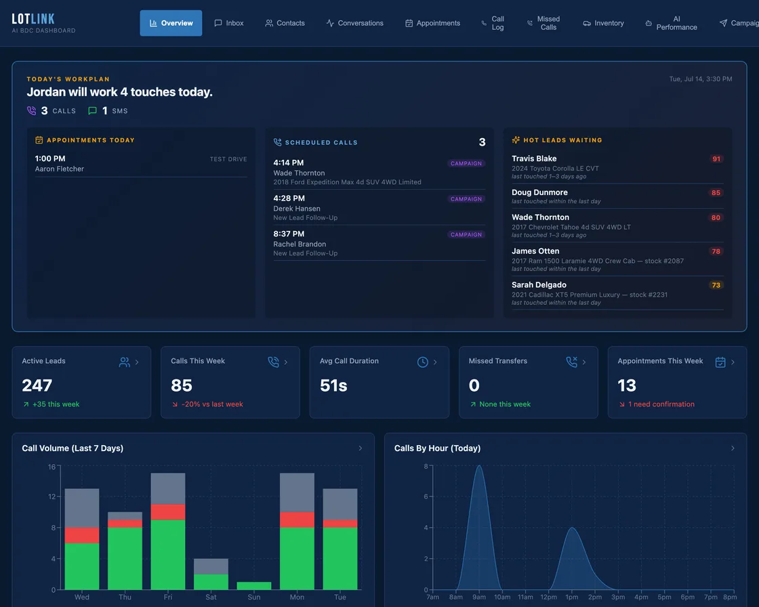Expand the Active Leads card chevron
Image resolution: width=759 pixels, height=607 pixels.
137,362
